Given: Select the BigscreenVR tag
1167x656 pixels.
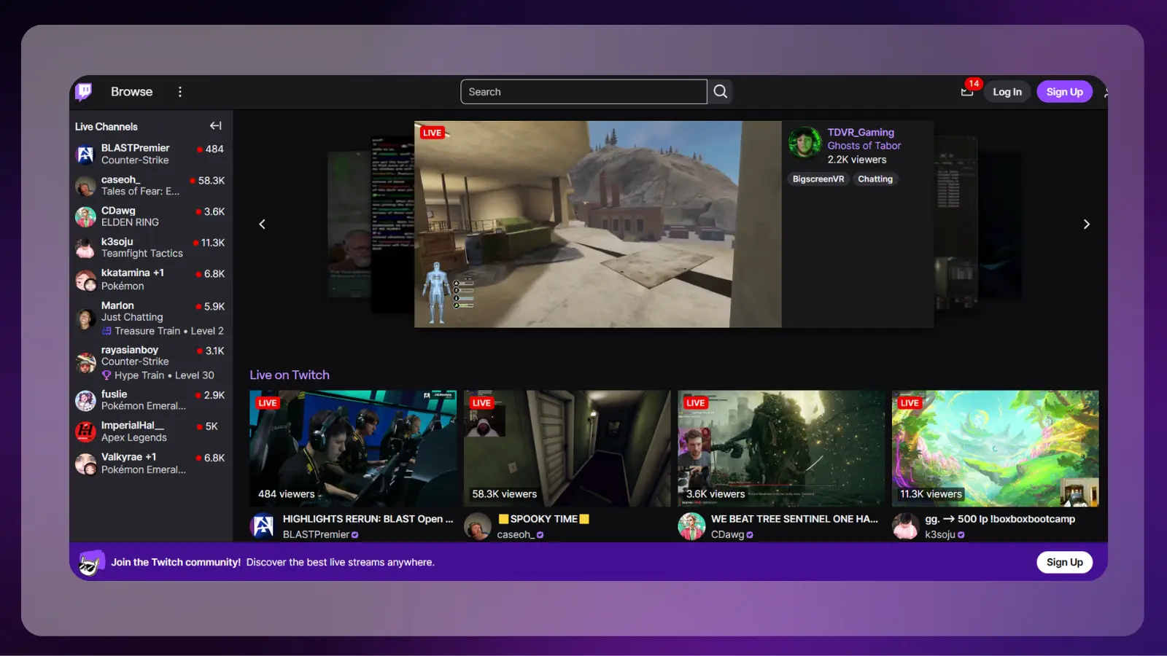Looking at the screenshot, I should click(x=818, y=179).
